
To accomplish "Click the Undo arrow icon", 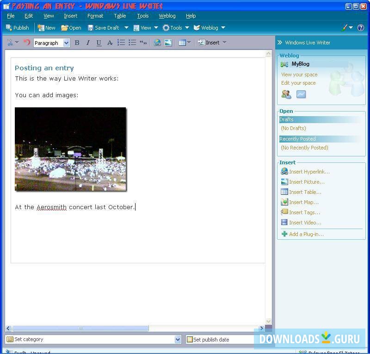I will click(27, 43).
